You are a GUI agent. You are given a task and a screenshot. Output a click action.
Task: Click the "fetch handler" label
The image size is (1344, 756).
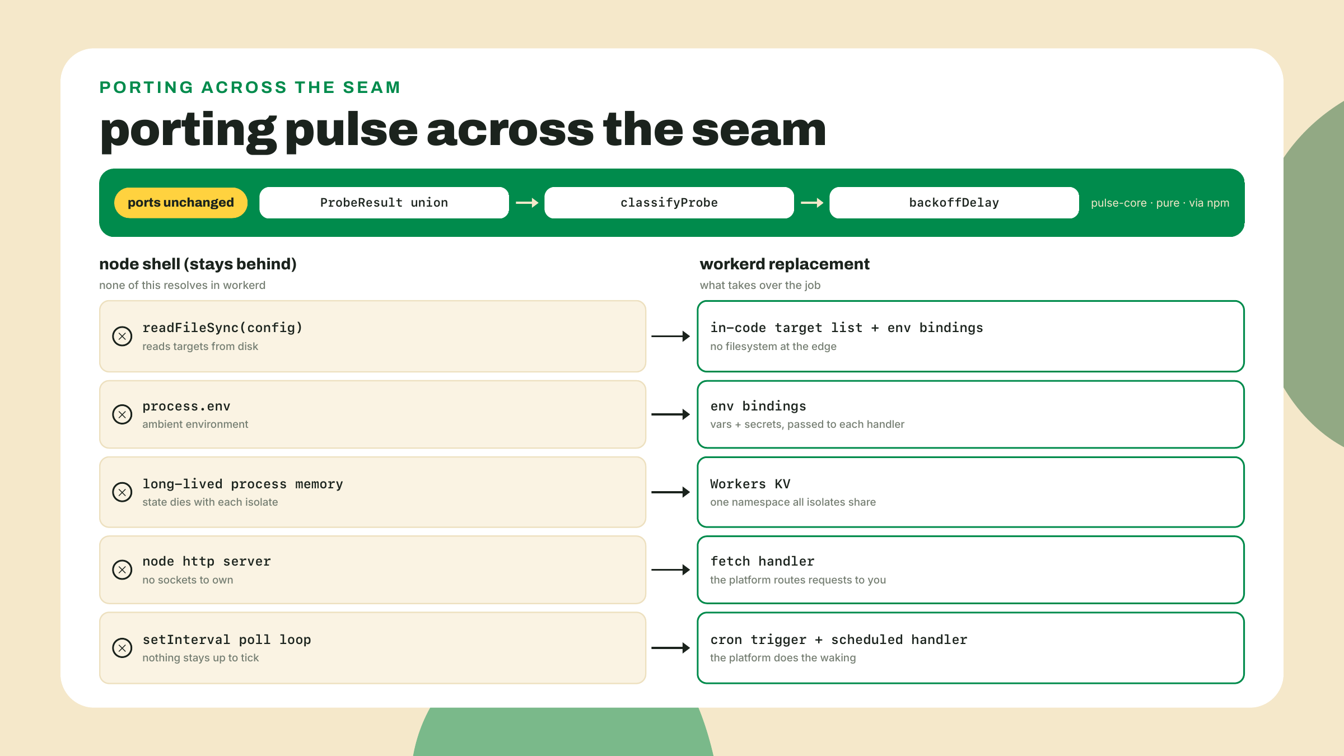click(762, 561)
